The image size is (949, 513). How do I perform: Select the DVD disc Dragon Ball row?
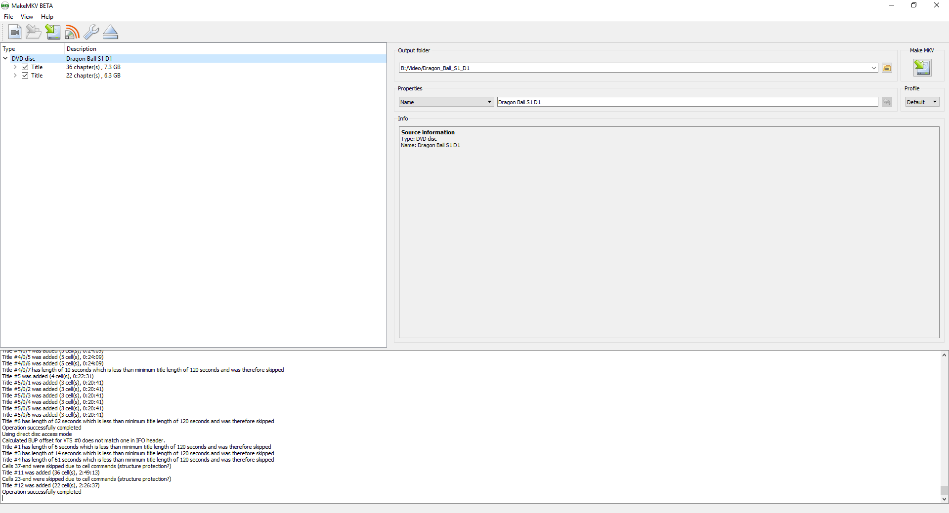click(x=193, y=58)
